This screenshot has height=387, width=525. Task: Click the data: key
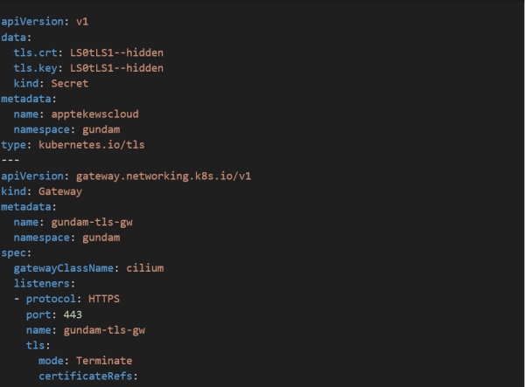(x=15, y=38)
